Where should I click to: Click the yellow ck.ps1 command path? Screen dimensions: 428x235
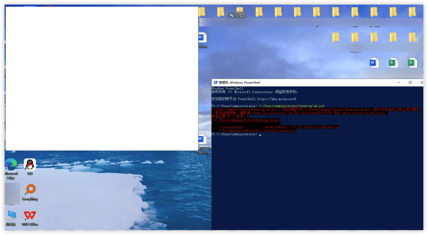pyautogui.click(x=292, y=106)
